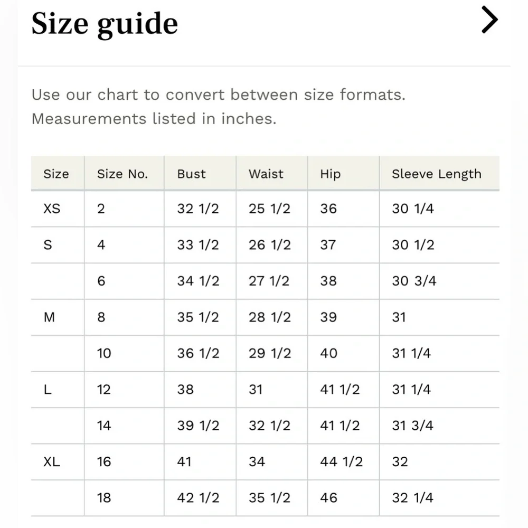
Task: Click the waist 34 cell
Action: click(257, 461)
